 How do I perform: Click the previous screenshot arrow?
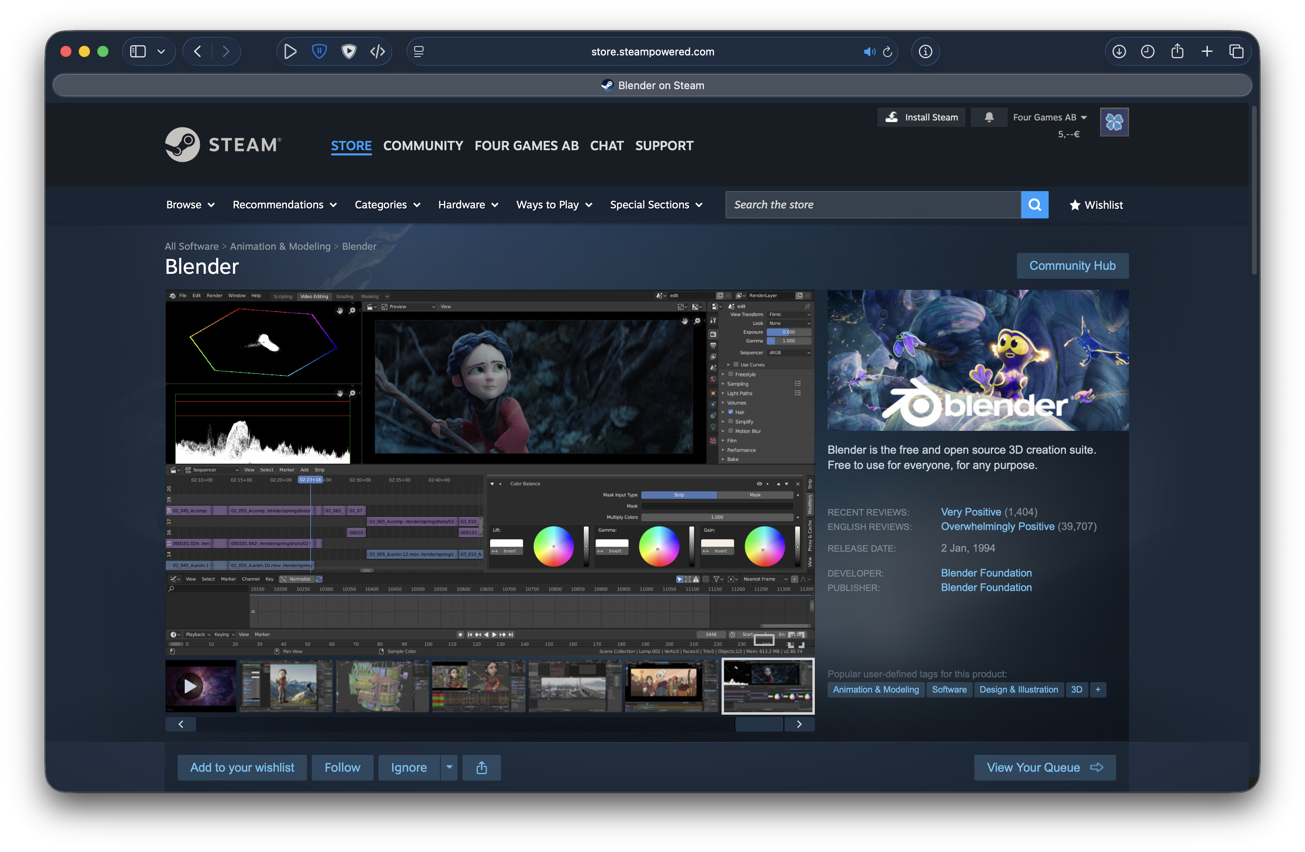click(181, 724)
